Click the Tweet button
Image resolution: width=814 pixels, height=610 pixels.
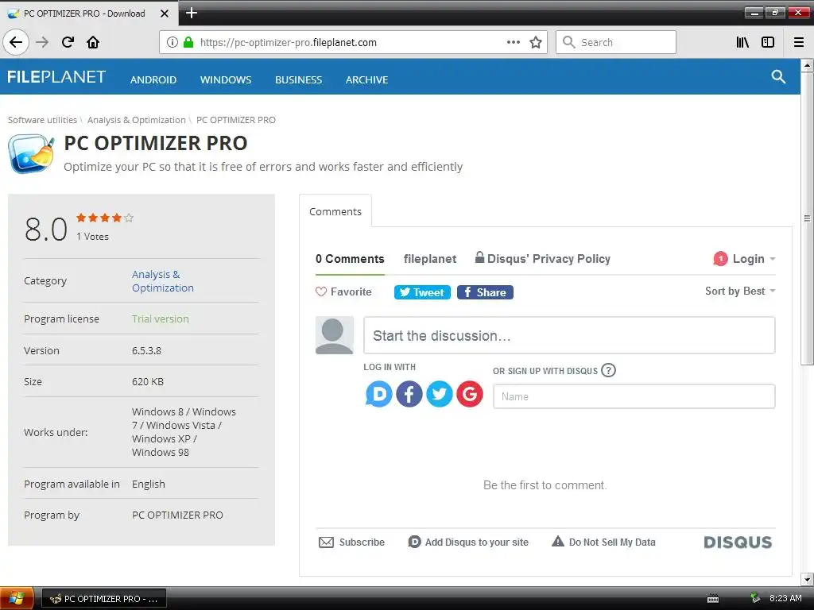point(422,292)
